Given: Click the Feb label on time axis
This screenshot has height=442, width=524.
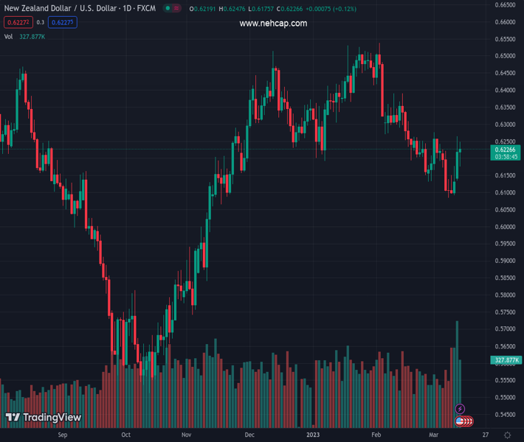Looking at the screenshot, I should coord(376,435).
